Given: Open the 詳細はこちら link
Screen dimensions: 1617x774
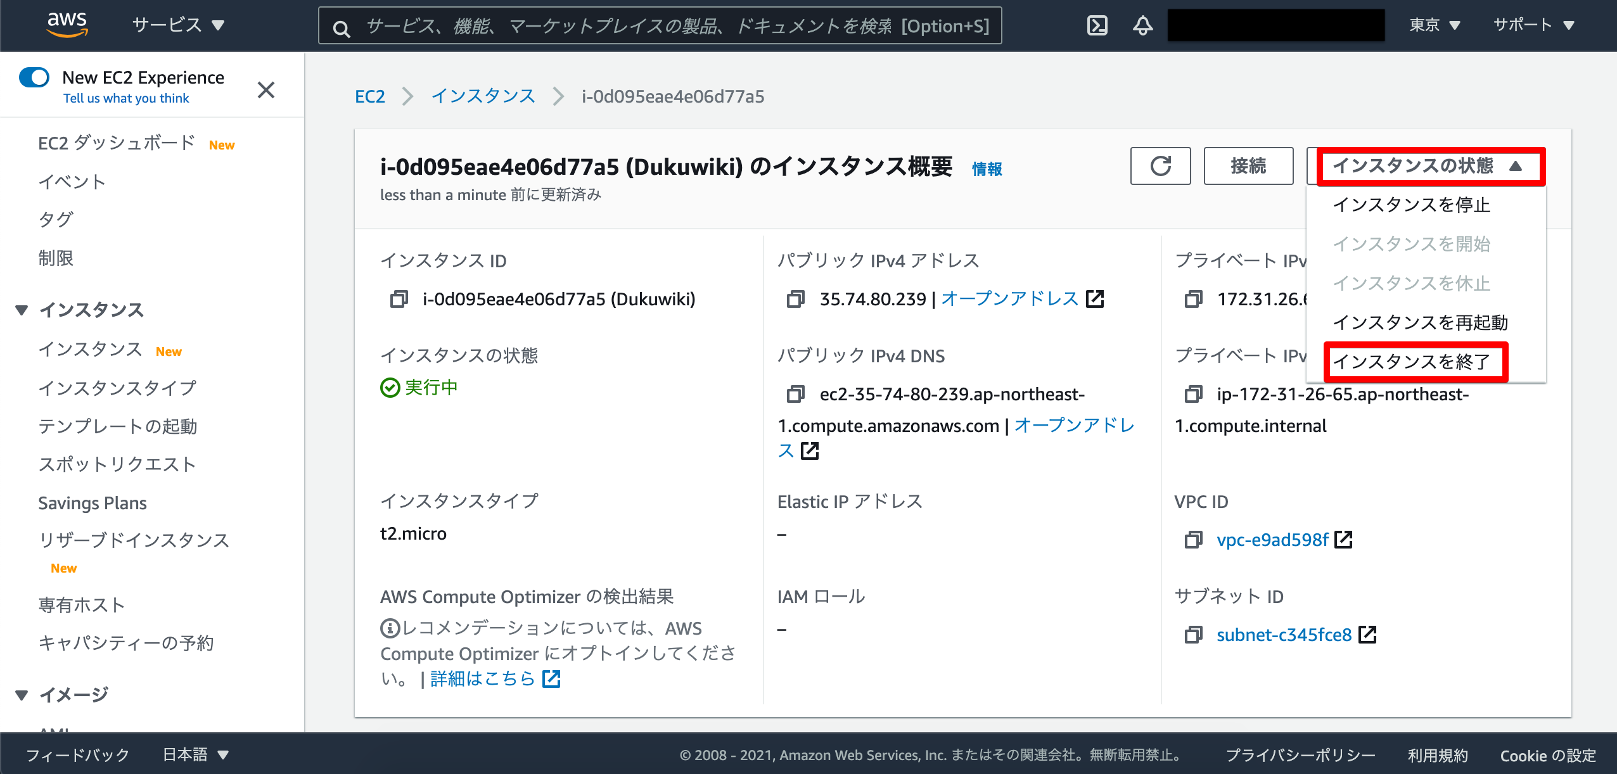Looking at the screenshot, I should click(x=483, y=678).
